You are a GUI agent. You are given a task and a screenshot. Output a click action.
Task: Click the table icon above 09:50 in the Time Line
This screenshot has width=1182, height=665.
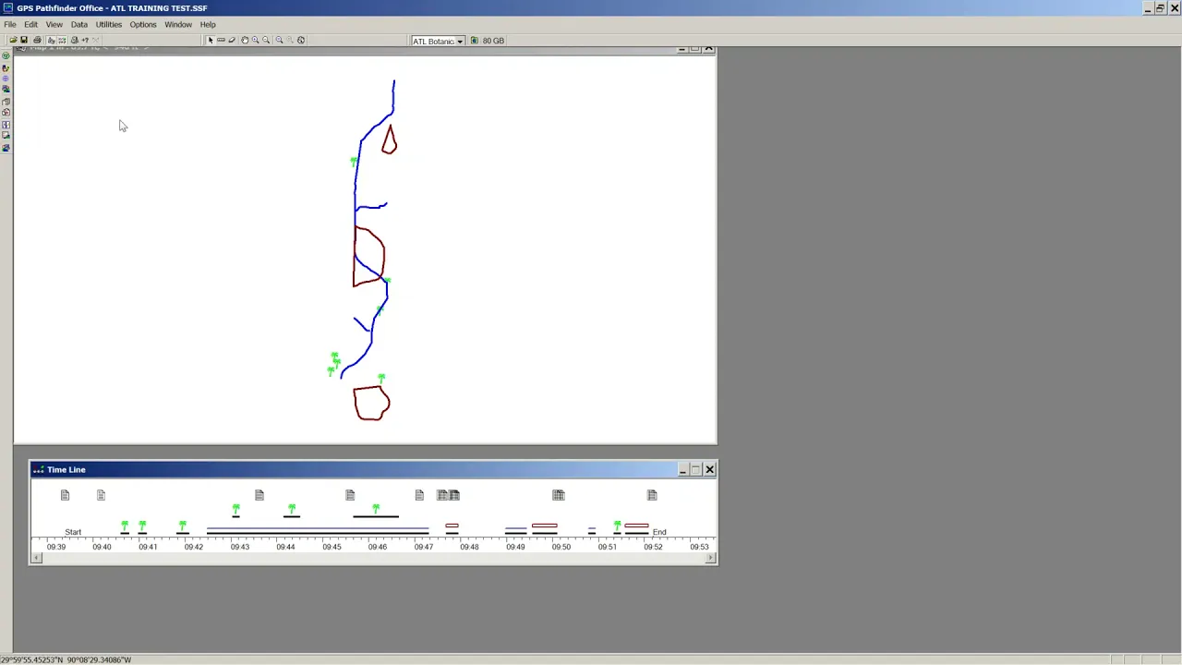559,495
